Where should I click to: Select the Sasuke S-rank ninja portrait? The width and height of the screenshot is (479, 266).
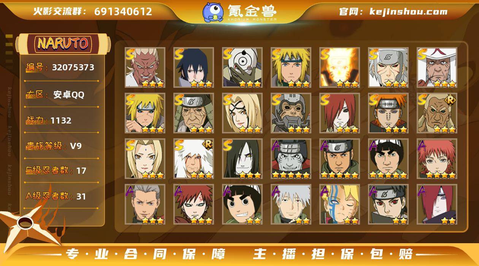coord(194,67)
